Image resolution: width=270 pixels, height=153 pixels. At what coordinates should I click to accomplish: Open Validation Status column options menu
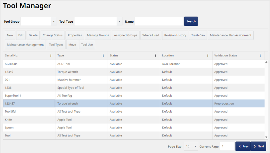click(260, 55)
